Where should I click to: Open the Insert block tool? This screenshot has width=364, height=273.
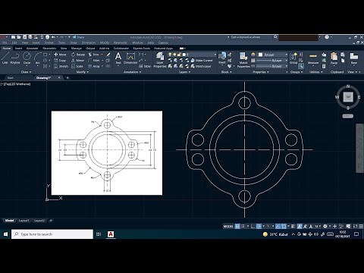pyautogui.click(x=222, y=58)
